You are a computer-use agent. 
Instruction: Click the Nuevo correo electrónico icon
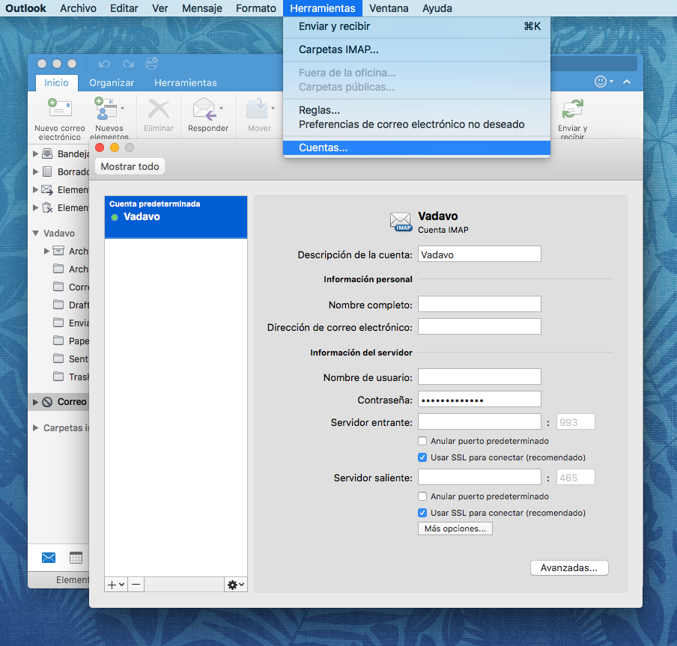60,108
